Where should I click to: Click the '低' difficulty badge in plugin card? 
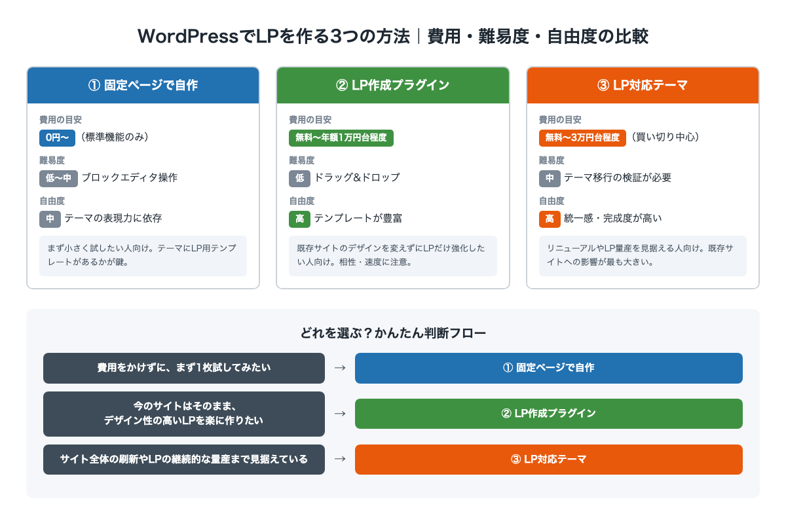(x=300, y=178)
